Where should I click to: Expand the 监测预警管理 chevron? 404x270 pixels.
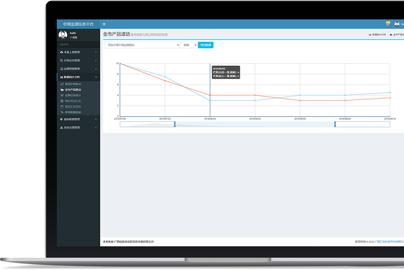[x=96, y=69]
